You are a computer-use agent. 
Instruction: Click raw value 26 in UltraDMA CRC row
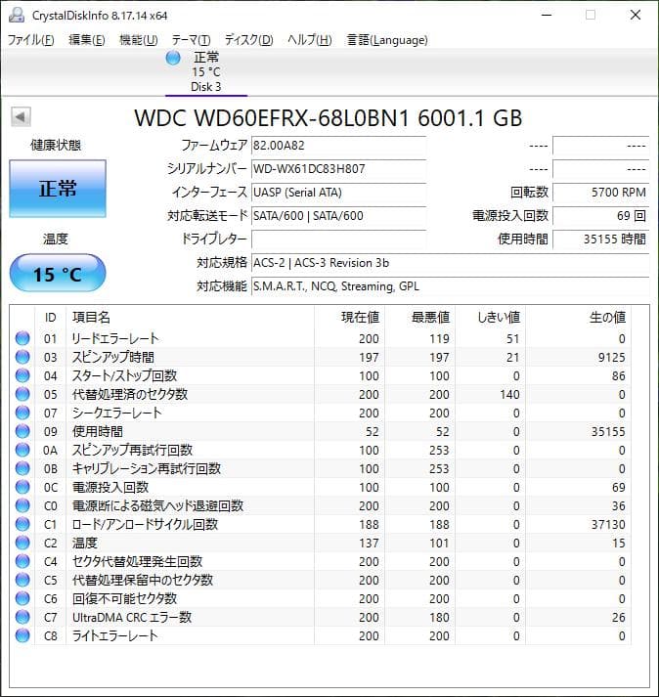619,618
